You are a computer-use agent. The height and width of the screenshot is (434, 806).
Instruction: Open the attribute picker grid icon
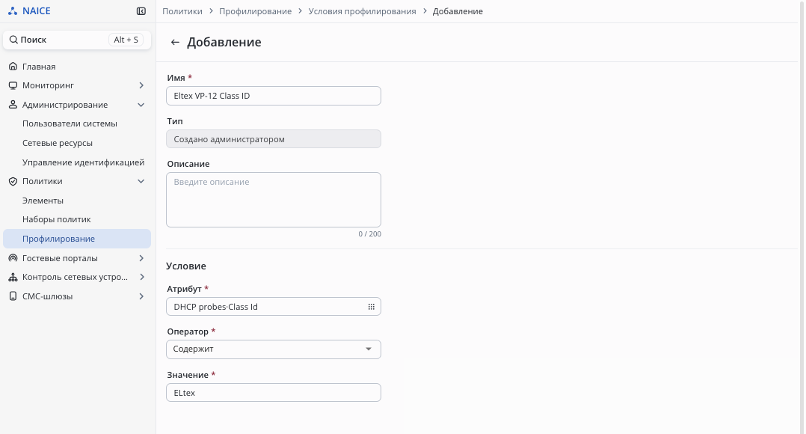point(371,307)
